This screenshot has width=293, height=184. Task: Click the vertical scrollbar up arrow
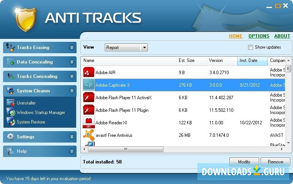(x=288, y=60)
